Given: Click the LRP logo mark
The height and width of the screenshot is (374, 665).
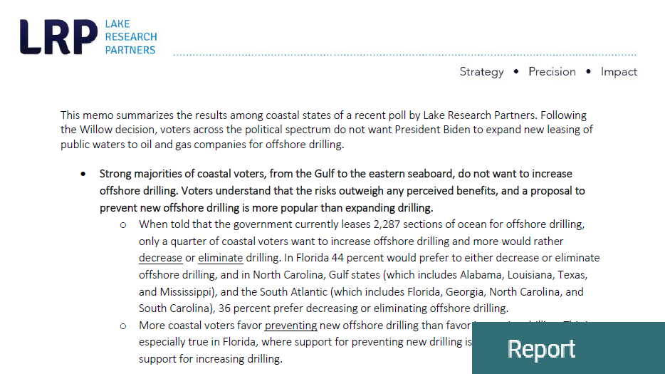Looking at the screenshot, I should coord(58,37).
